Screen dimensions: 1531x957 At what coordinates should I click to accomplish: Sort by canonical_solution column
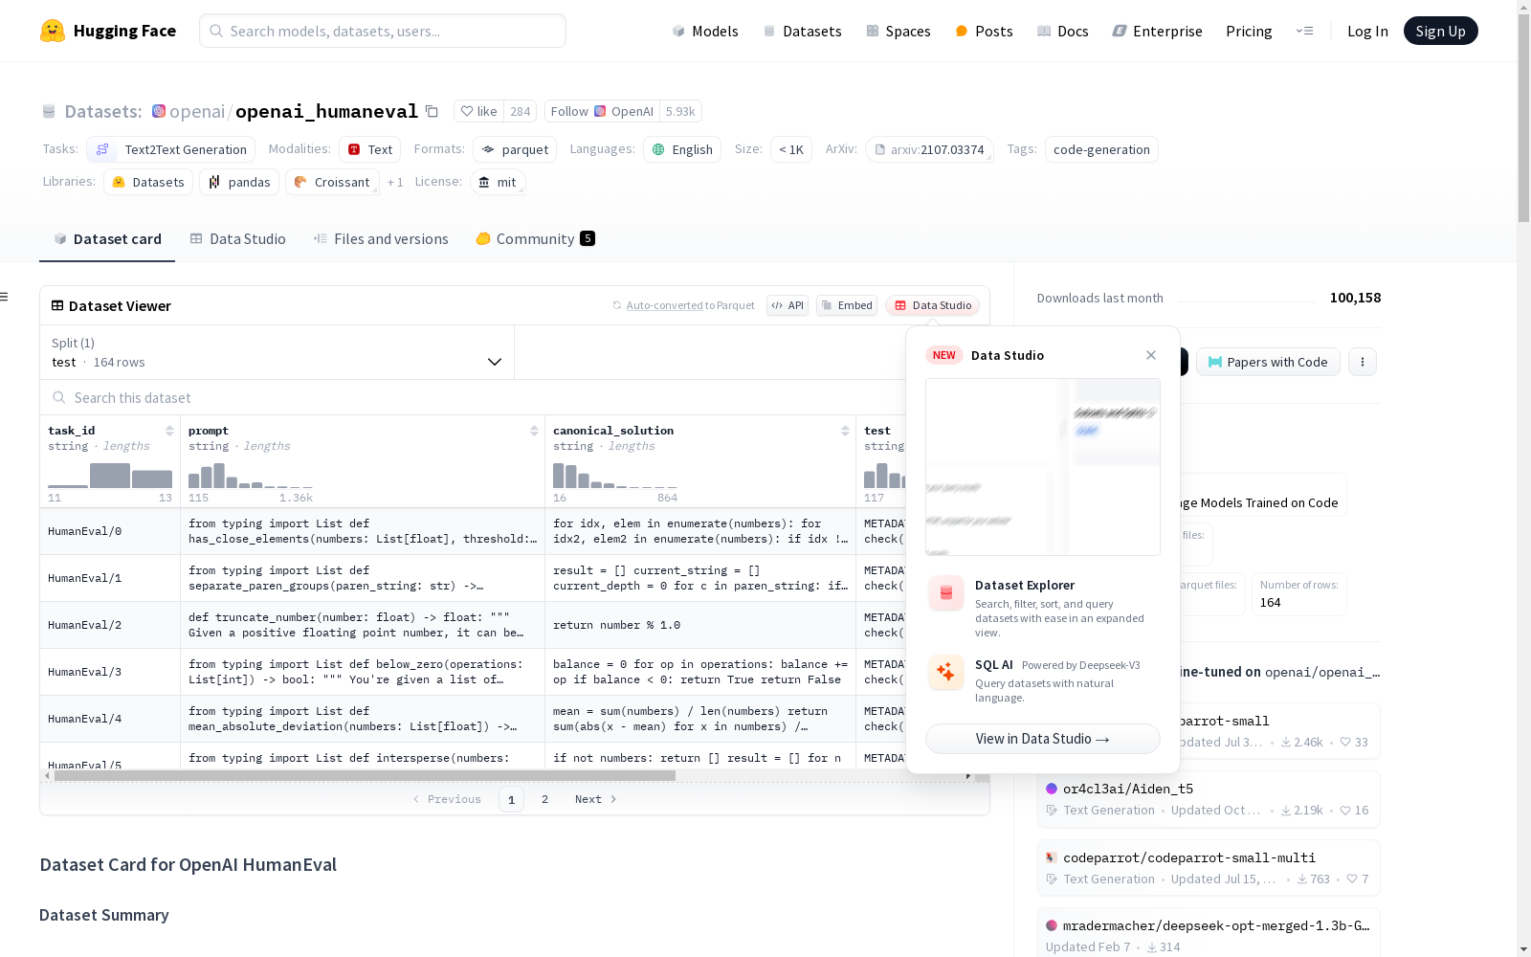pyautogui.click(x=845, y=431)
